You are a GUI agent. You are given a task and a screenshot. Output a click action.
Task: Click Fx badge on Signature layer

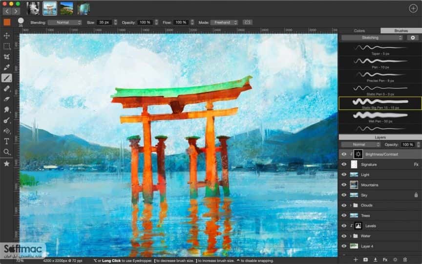416,164
